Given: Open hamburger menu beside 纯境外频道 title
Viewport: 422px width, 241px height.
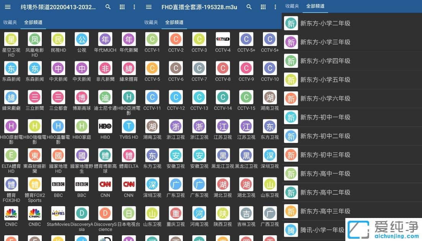Looking at the screenshot, I should tap(8, 7).
